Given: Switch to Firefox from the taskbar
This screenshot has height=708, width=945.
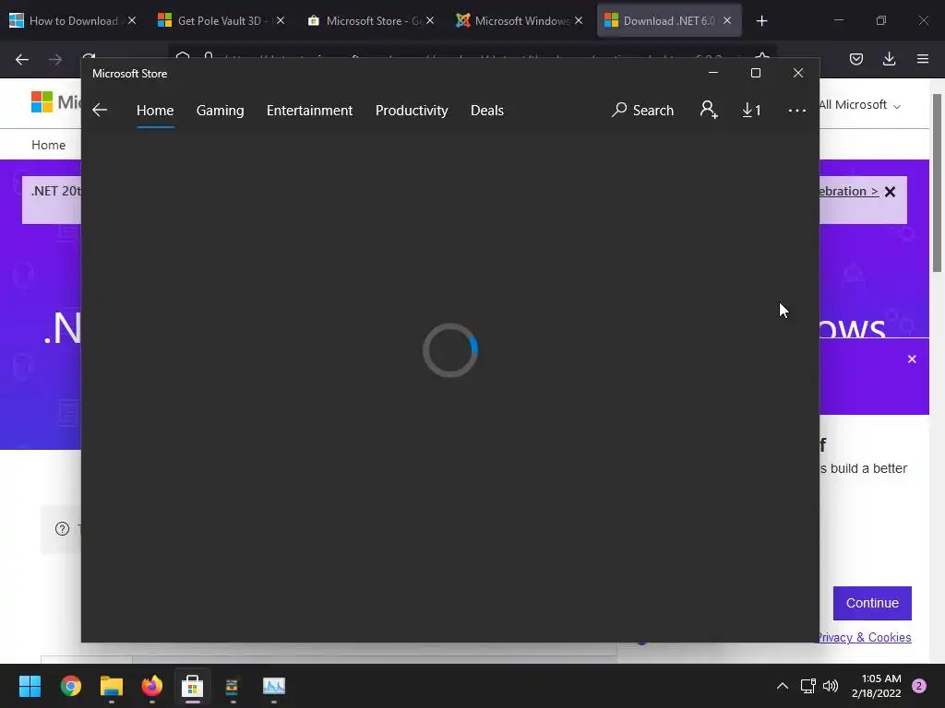Looking at the screenshot, I should pyautogui.click(x=152, y=686).
